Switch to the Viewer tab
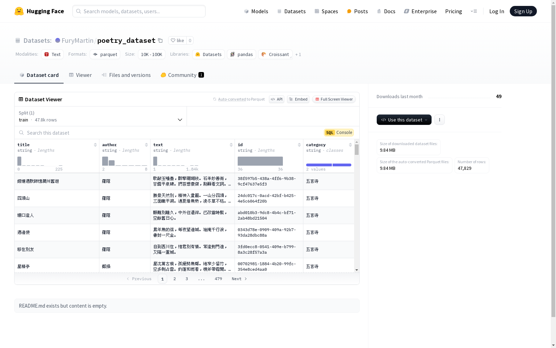This screenshot has height=348, width=556. pos(80,75)
